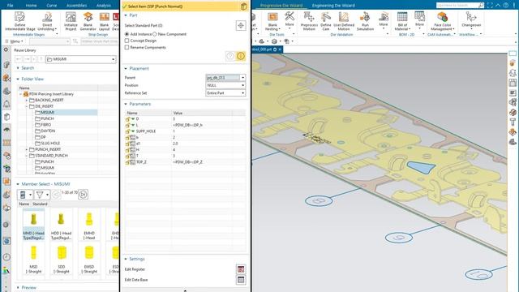This screenshot has width=519, height=292.
Task: Open Bill of Material tool
Action: pos(402,17)
